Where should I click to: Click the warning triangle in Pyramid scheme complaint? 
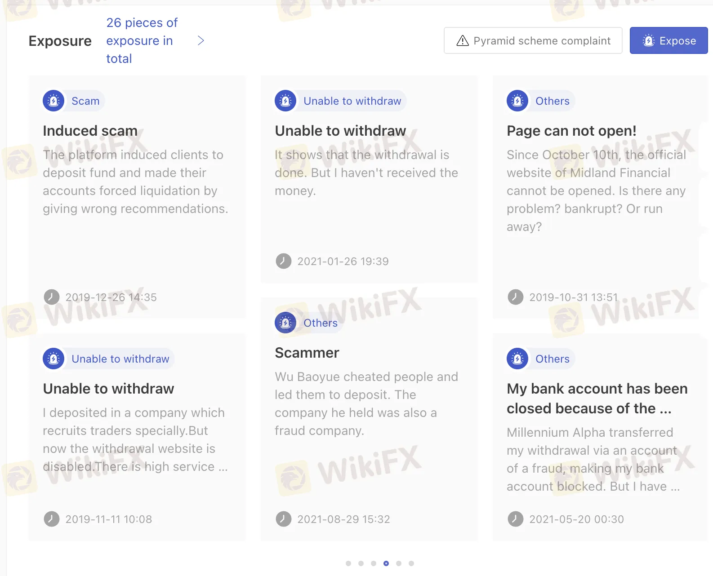(x=462, y=40)
